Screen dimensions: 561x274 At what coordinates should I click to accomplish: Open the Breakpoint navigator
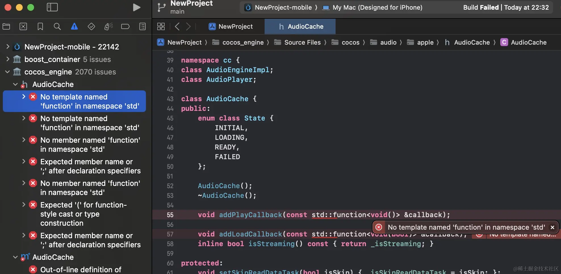pos(125,26)
